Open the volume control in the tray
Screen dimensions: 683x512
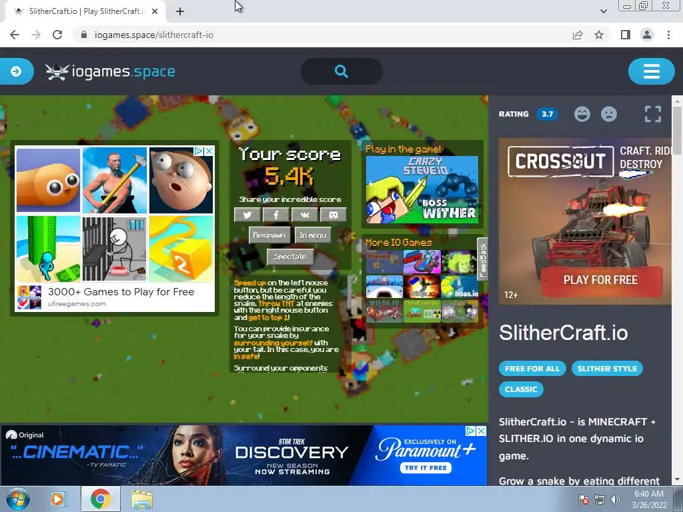[616, 499]
